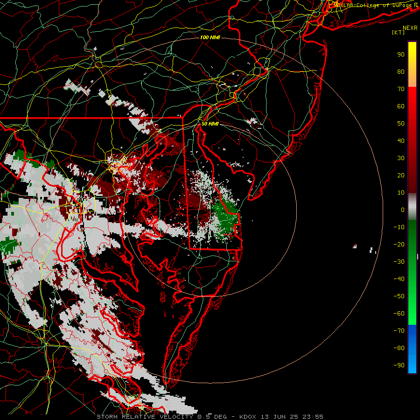Click the 0 value on the velocity scale

point(403,210)
